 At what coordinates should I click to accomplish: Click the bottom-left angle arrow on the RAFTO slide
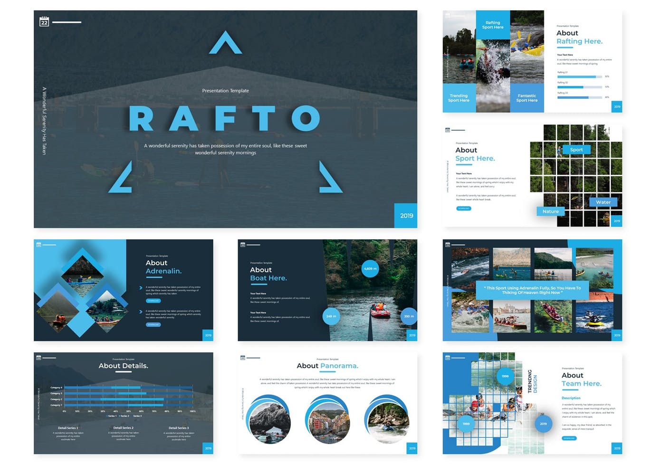tap(121, 178)
